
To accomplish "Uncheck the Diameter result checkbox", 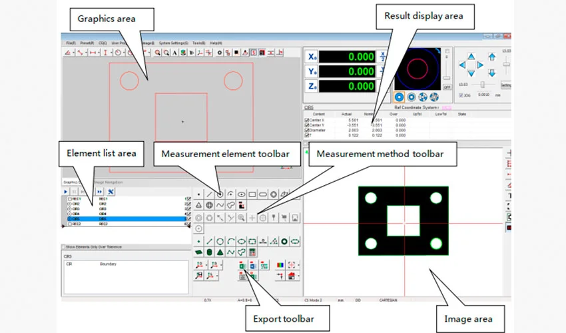I will (307, 131).
